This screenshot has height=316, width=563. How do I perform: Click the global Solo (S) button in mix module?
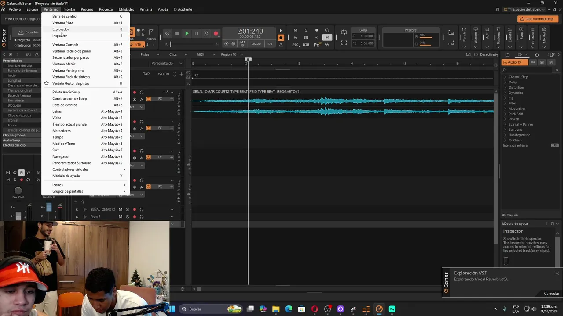point(306,30)
